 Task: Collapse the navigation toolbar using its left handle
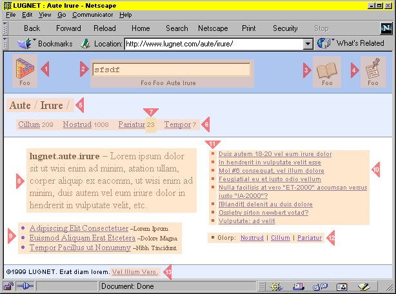click(5, 28)
